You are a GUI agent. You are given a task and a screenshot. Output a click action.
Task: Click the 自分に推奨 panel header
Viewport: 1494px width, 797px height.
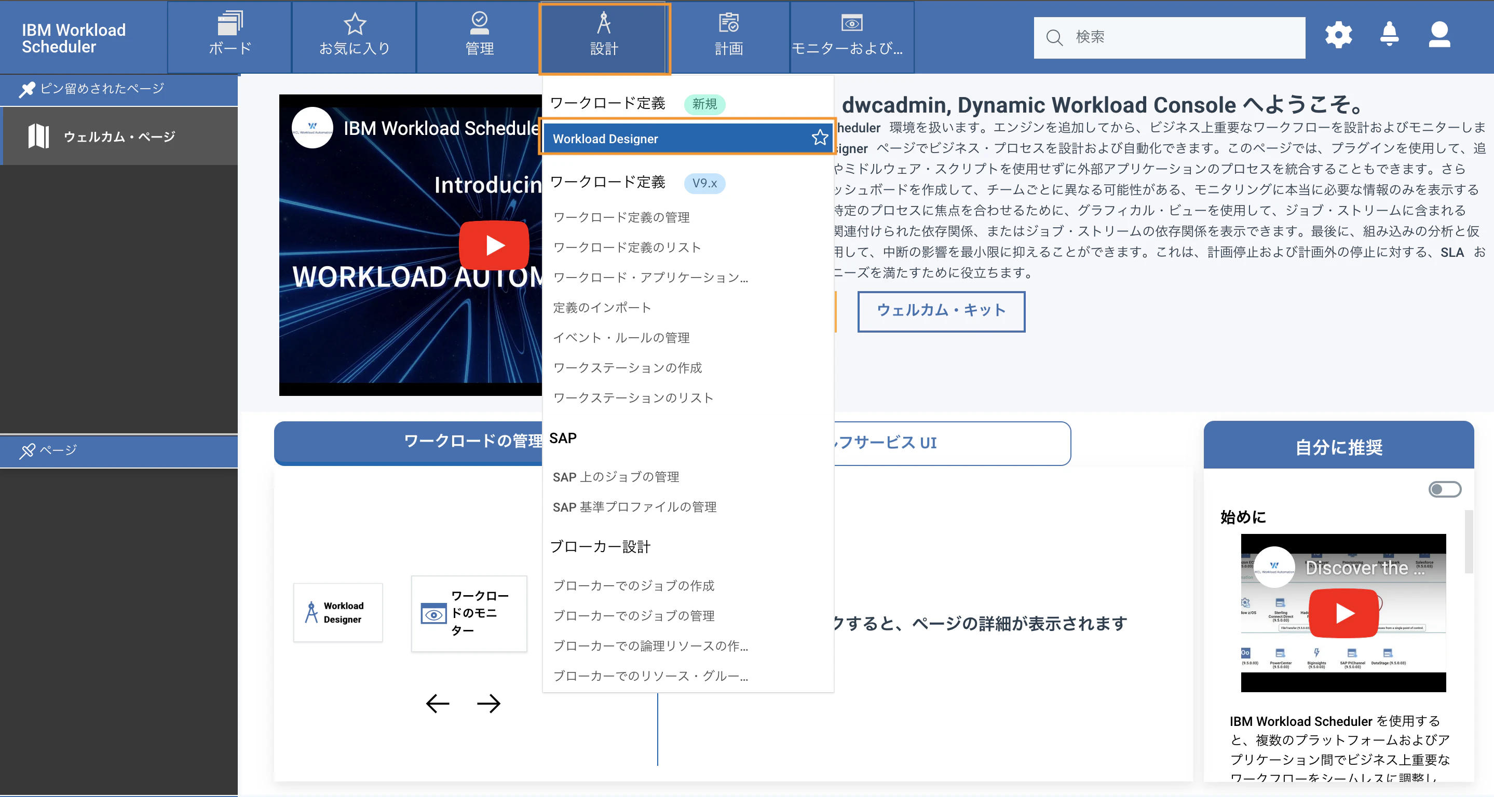(x=1339, y=445)
